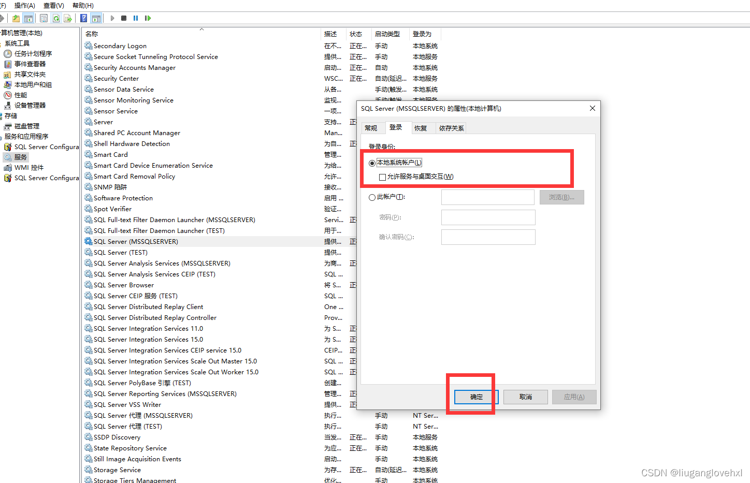
Task: Select the 此帐户(T) radio button
Action: [372, 197]
